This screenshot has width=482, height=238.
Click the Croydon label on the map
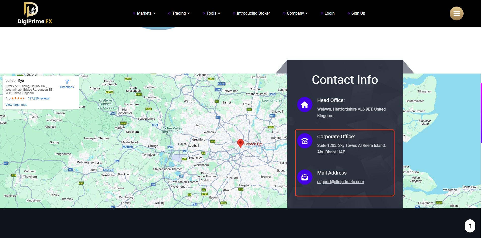(x=245, y=185)
